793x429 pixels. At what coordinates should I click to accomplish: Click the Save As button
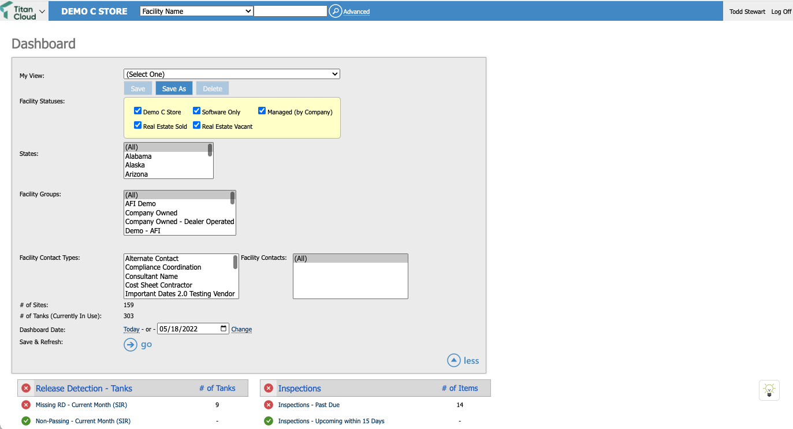point(173,88)
